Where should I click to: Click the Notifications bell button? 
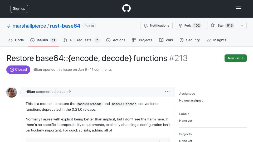156,26
